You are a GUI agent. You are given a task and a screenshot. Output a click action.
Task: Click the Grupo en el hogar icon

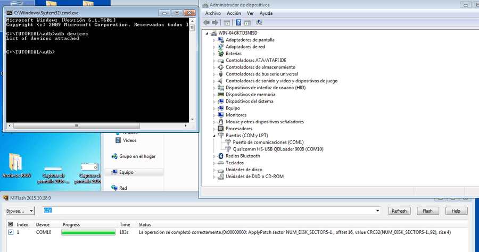pos(114,156)
